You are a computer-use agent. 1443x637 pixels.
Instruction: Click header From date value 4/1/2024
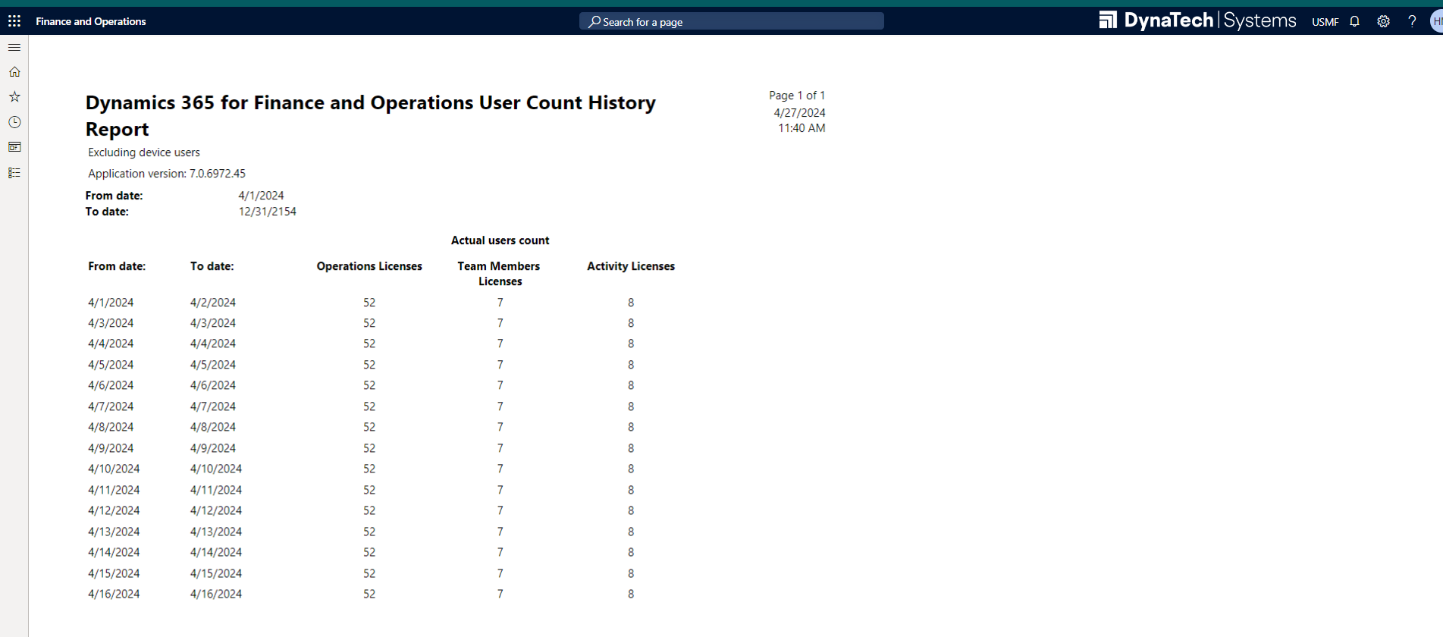(262, 196)
